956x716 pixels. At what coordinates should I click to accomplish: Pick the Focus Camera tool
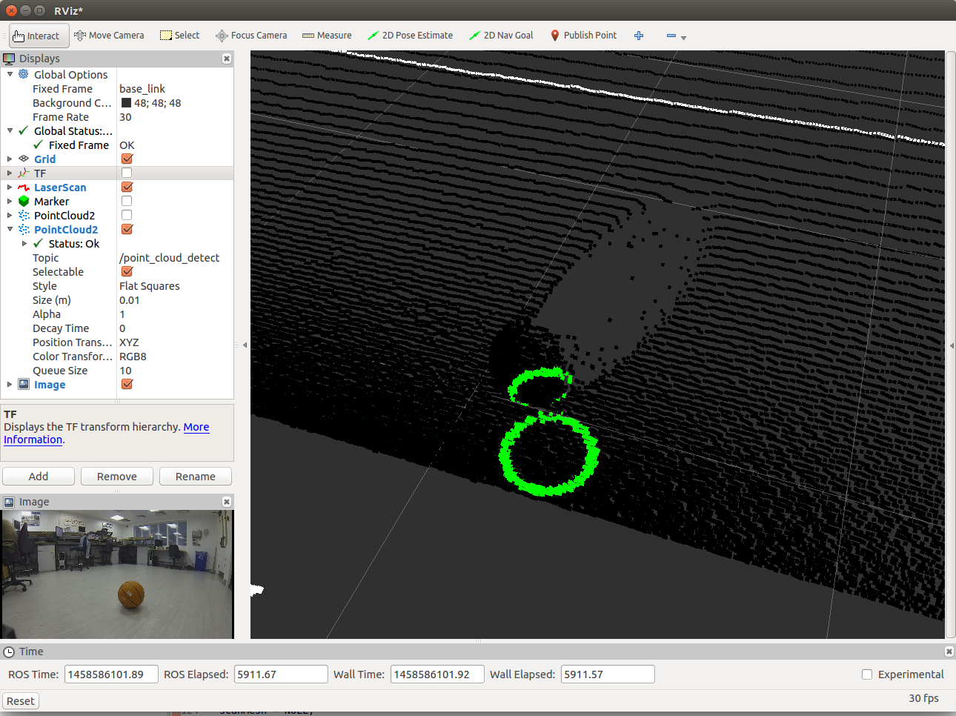coord(251,36)
